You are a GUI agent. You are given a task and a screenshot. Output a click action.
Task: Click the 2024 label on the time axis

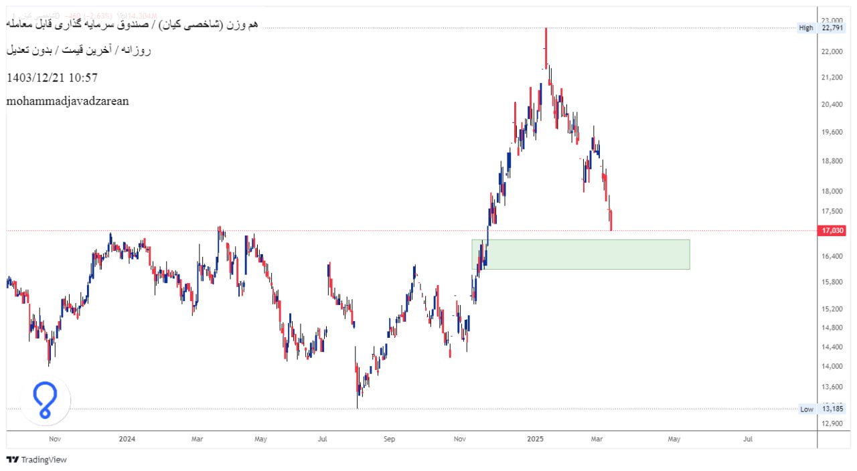click(127, 440)
